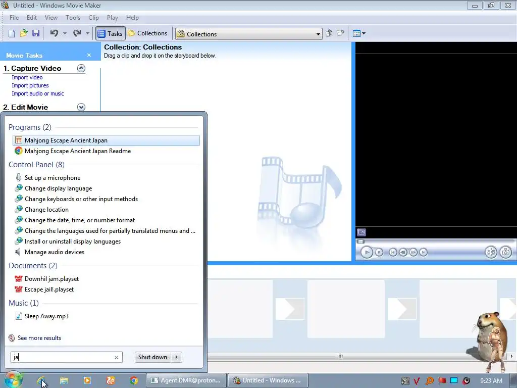517x388 pixels.
Task: Open the View menu
Action: click(51, 18)
